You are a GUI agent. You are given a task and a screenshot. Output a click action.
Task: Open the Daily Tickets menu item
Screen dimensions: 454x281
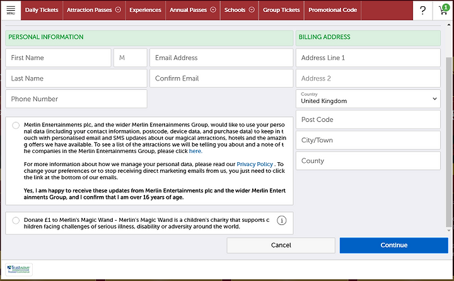coord(42,10)
